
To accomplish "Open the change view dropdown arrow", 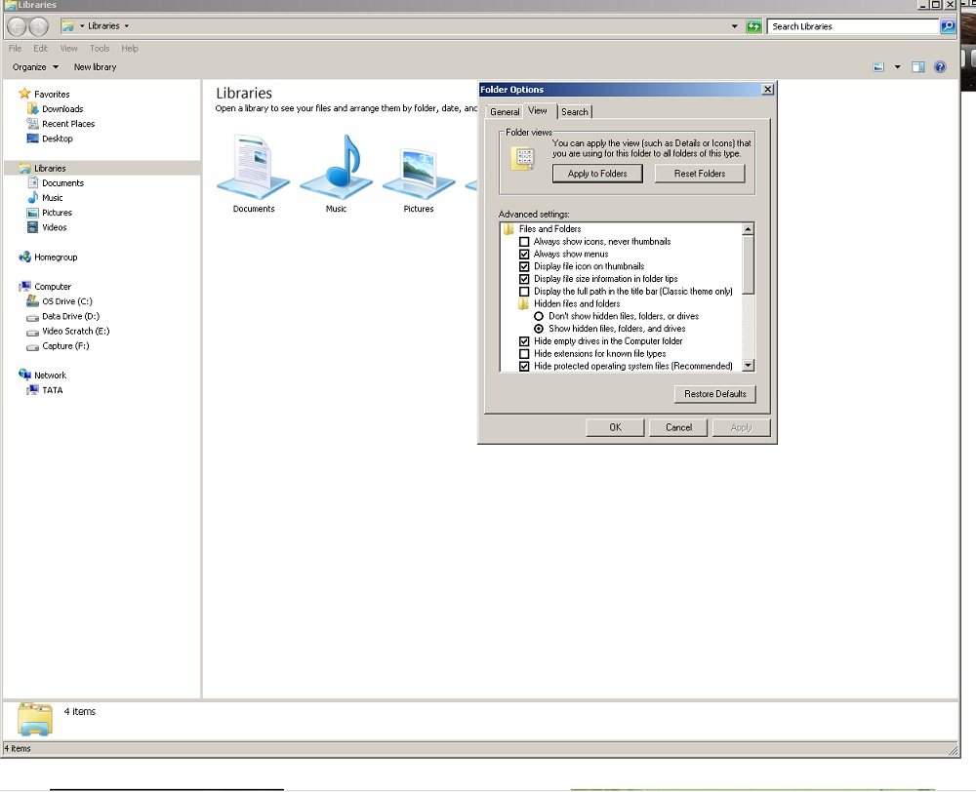I will (897, 67).
